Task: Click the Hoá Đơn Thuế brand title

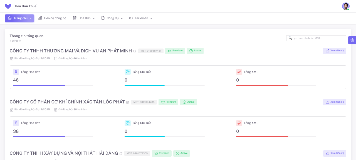Action: point(26,6)
